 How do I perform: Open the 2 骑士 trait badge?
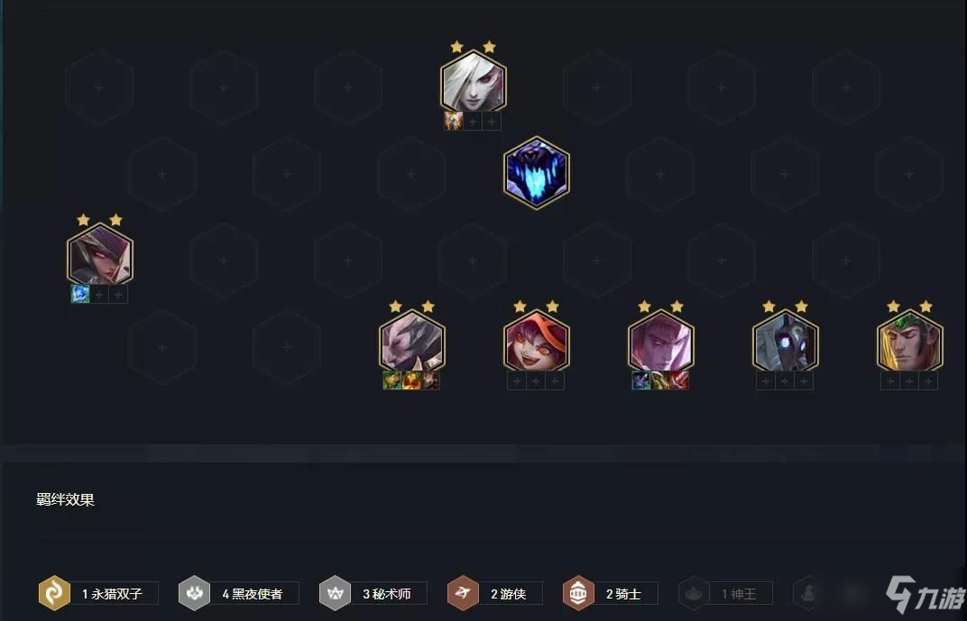611,593
